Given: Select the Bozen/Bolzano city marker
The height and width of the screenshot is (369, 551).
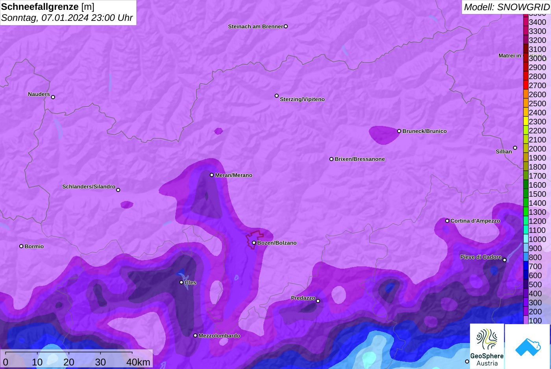Looking at the screenshot, I should [x=254, y=243].
